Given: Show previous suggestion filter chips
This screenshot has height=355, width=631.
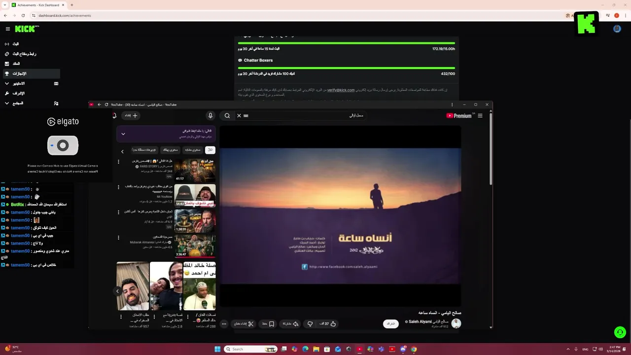Looking at the screenshot, I should (x=122, y=151).
